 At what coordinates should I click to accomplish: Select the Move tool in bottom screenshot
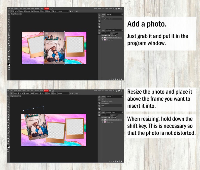[8, 96]
